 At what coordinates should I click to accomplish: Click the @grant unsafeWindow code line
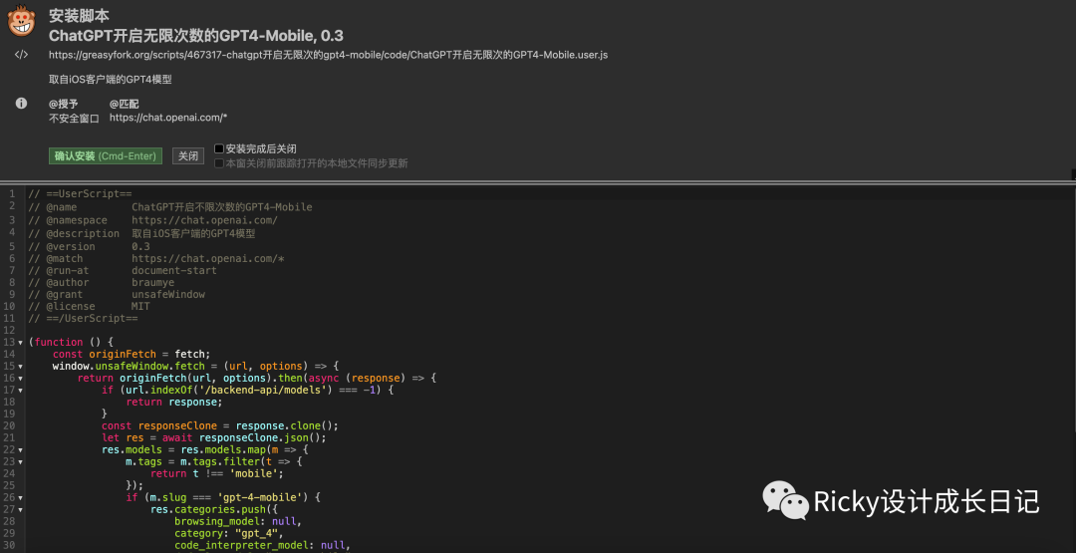(116, 294)
